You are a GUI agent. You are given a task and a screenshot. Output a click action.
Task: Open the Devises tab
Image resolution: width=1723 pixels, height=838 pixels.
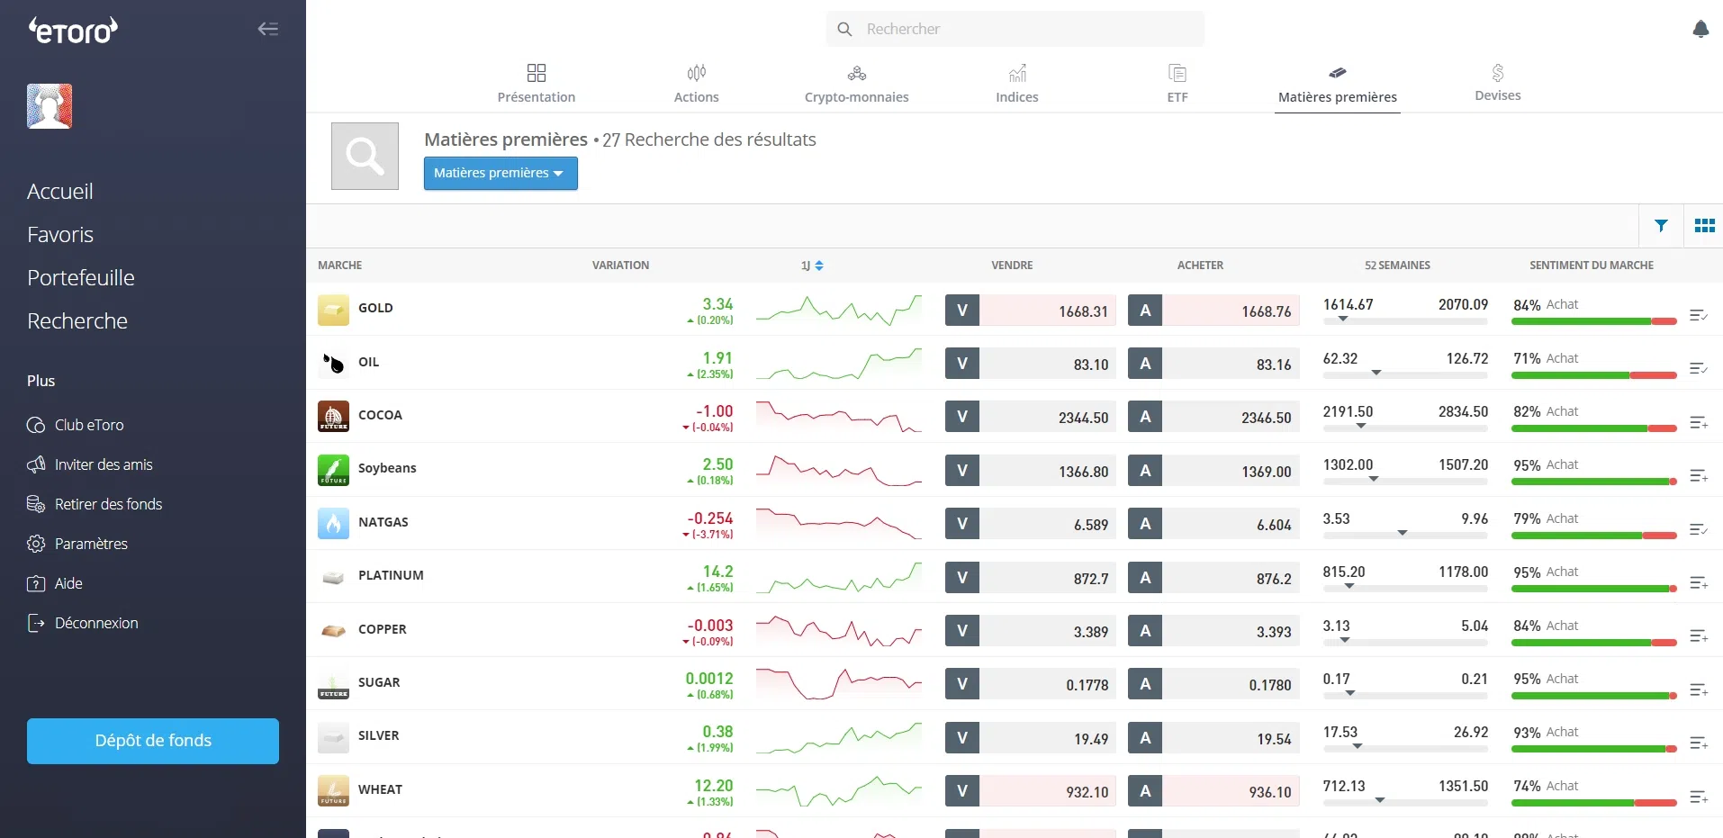coord(1498,83)
